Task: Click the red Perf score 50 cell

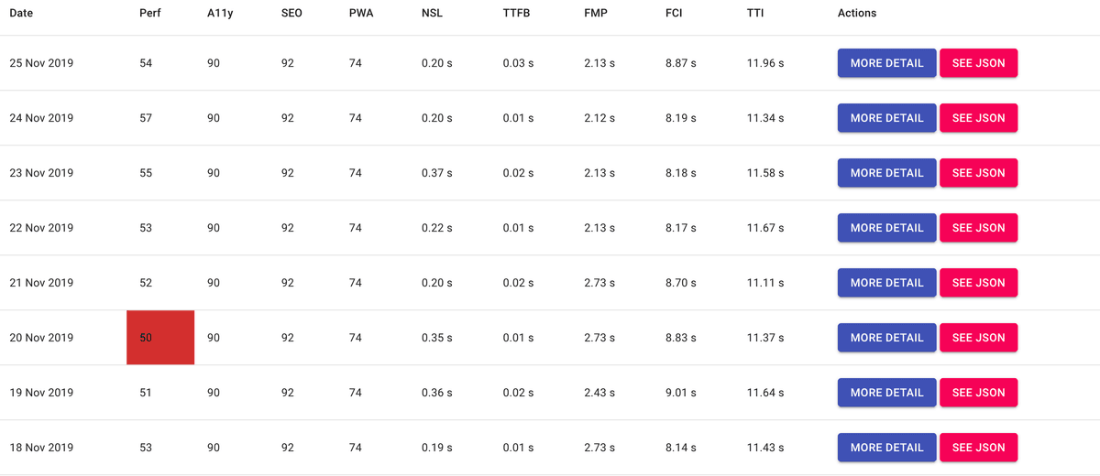Action: [160, 338]
